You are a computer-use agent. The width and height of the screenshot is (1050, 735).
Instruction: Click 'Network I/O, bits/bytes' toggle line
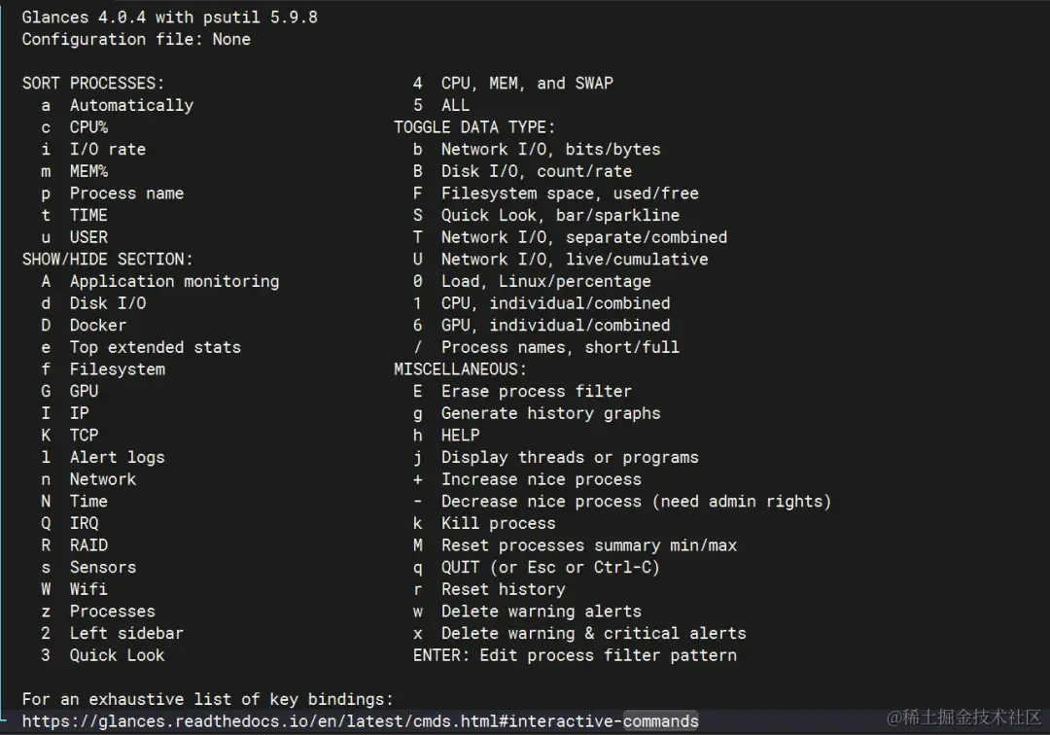point(537,150)
